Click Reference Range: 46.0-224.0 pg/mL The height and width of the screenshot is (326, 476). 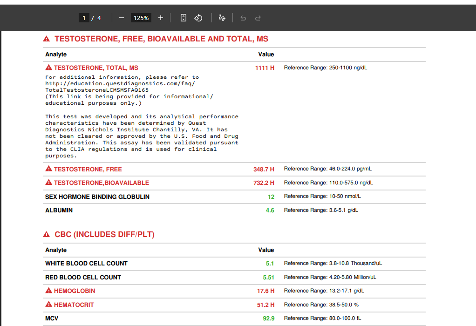(327, 169)
